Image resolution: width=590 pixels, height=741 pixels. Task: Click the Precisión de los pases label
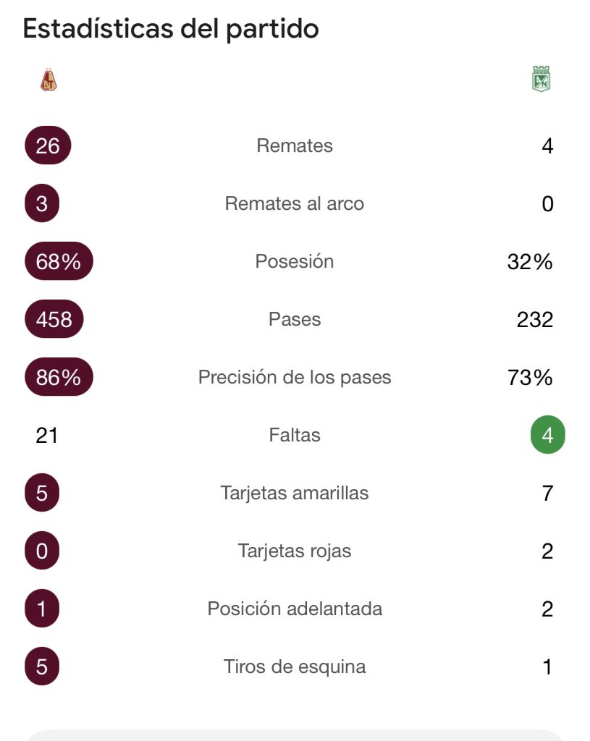(x=295, y=377)
